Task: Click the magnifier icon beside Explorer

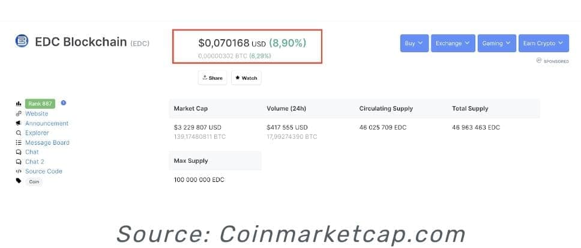Action: [19, 133]
